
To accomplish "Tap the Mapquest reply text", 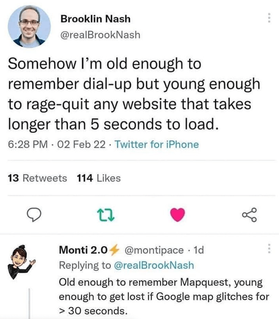I will tap(164, 297).
